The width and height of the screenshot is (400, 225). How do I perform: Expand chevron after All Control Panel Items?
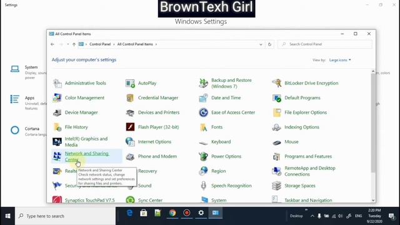[x=156, y=44]
